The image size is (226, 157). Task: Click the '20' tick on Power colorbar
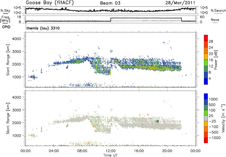point(211,54)
